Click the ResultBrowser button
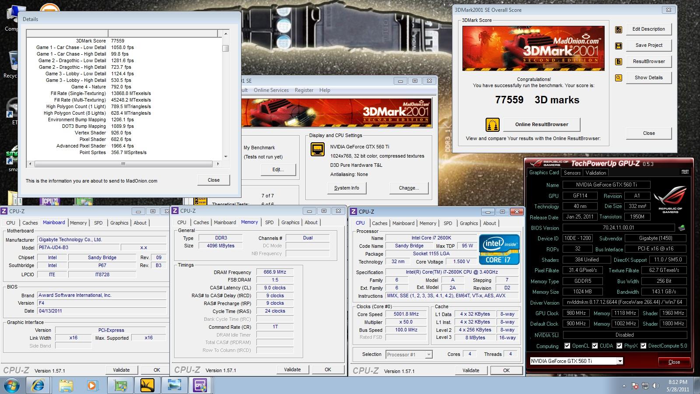Image resolution: width=700 pixels, height=394 pixels. 648,62
